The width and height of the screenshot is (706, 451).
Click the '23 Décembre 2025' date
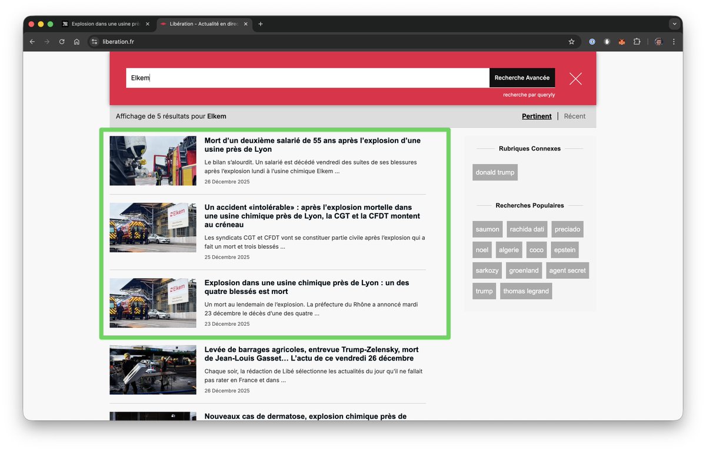pyautogui.click(x=227, y=324)
